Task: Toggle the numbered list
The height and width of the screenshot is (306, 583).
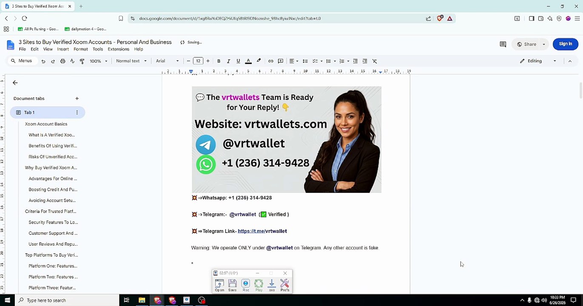Action: [342, 61]
